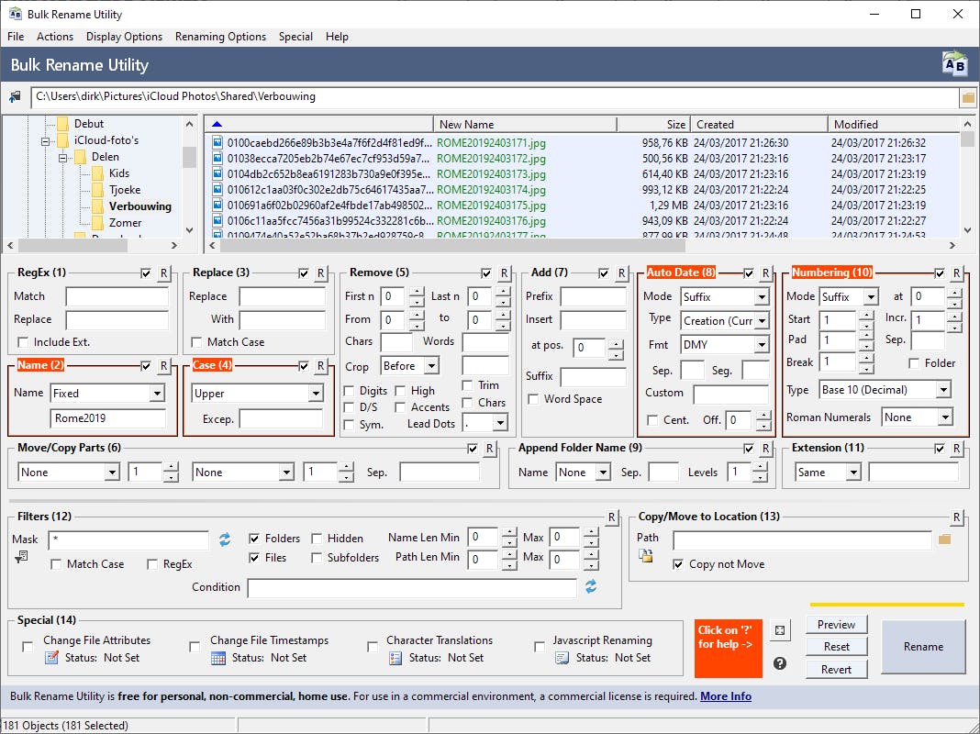This screenshot has width=980, height=734.
Task: Check the Subfolders filter option
Action: click(317, 558)
